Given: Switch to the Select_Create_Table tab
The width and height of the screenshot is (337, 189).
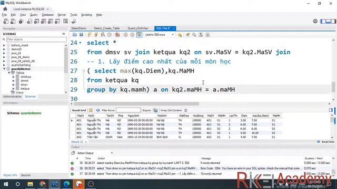Looking at the screenshot, I should (107, 28).
